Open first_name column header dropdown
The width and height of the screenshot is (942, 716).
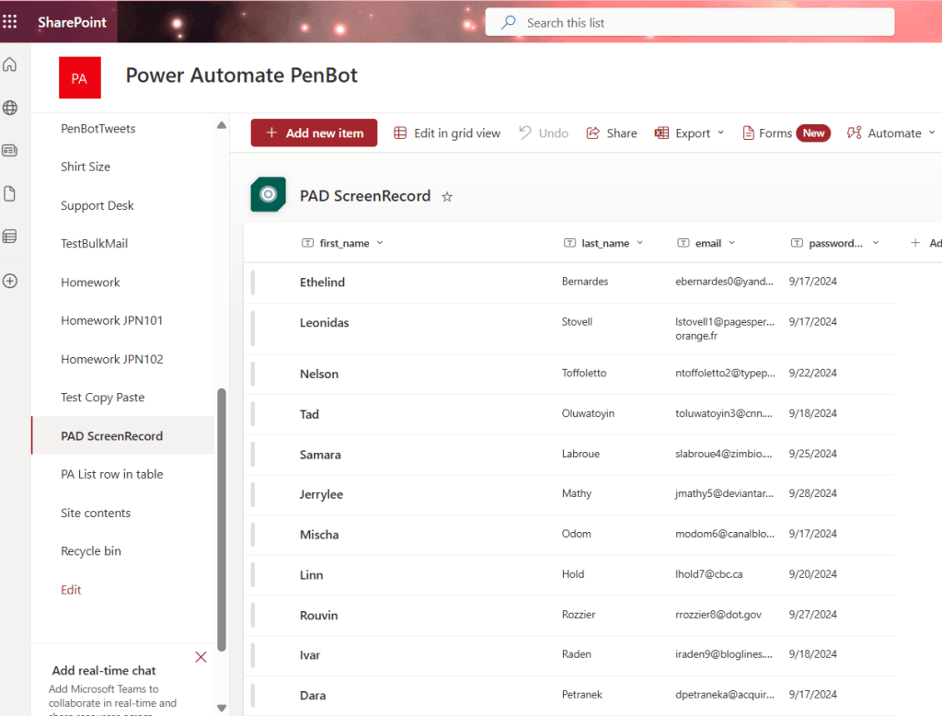click(x=380, y=243)
